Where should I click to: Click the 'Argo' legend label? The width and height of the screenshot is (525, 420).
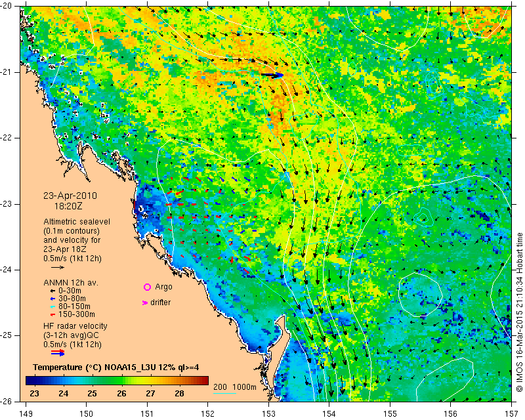coord(163,287)
